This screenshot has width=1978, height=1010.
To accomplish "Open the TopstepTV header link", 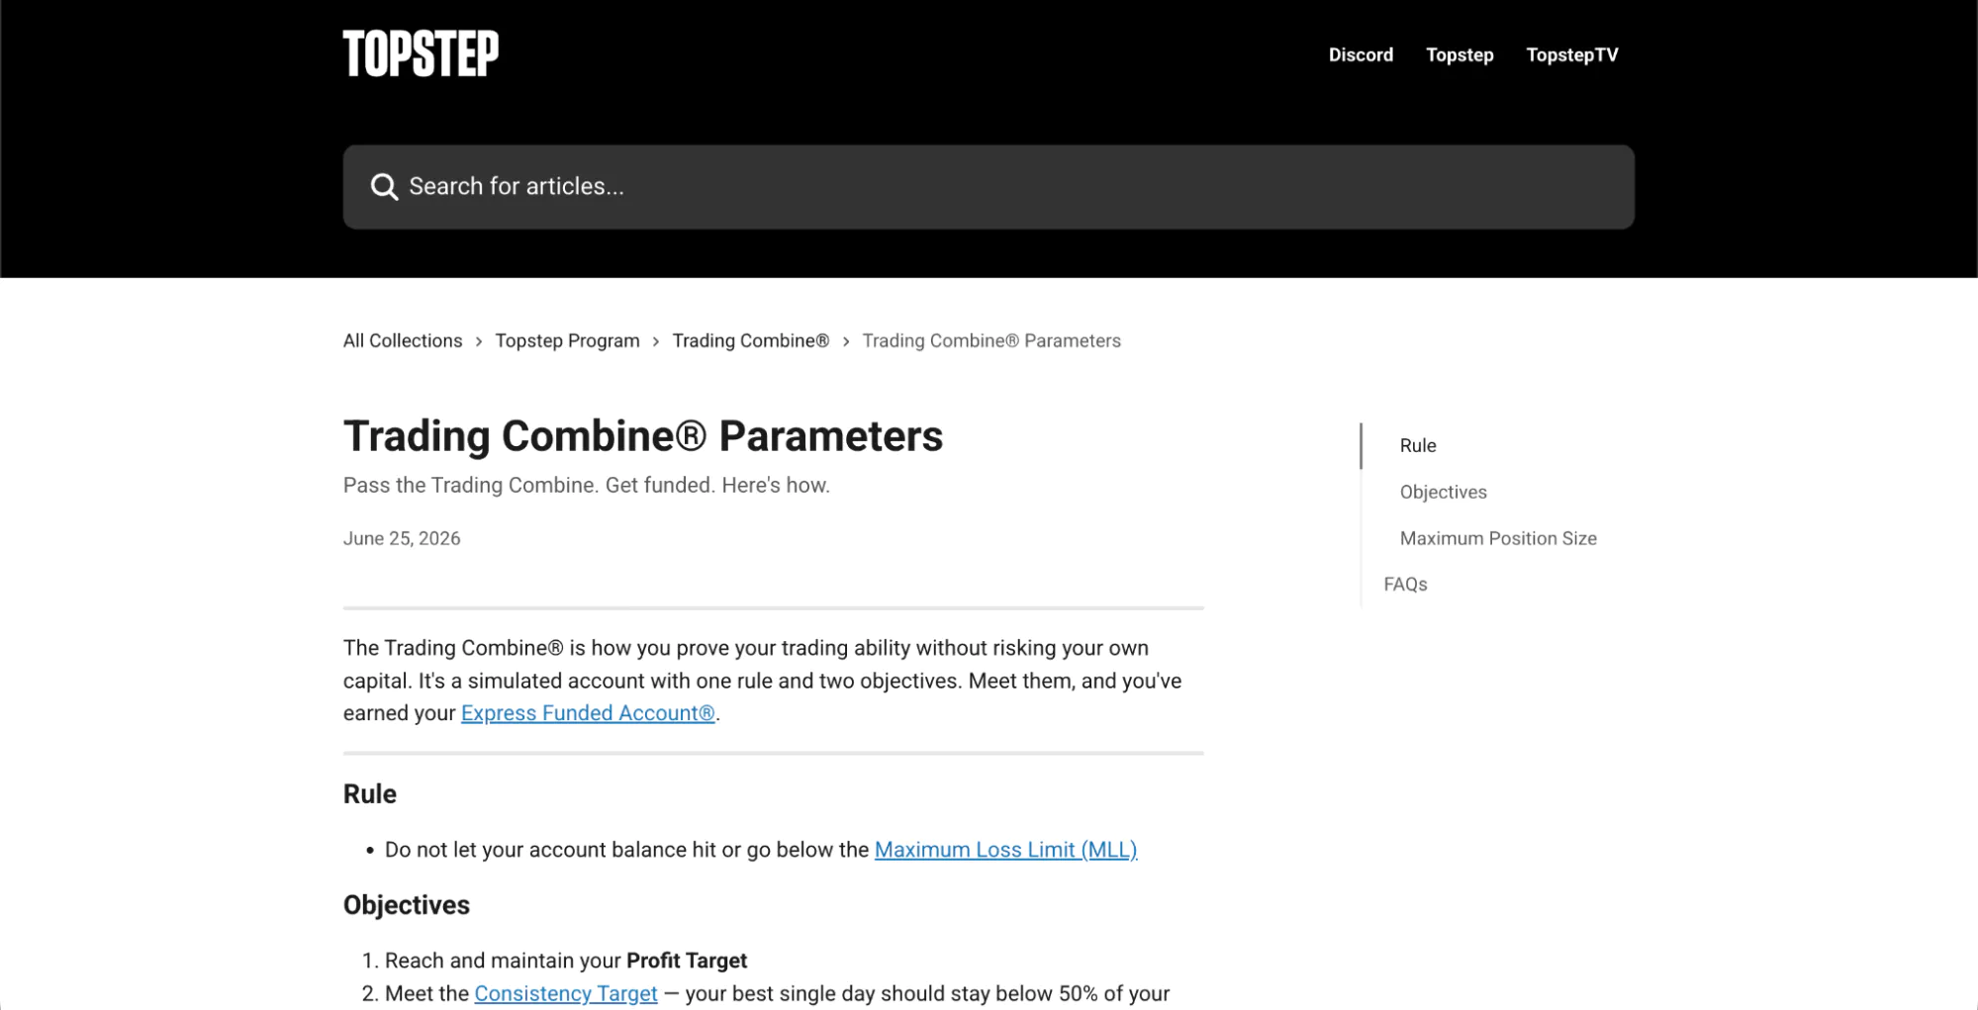I will pyautogui.click(x=1572, y=55).
